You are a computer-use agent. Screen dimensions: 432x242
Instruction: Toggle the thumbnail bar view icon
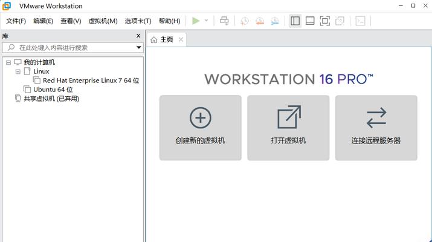[310, 21]
